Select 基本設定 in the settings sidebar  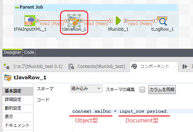pos(18,91)
